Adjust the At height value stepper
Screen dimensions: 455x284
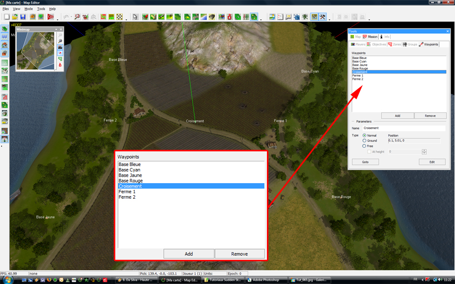point(424,152)
